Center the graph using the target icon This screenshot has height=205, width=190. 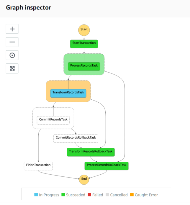click(12, 55)
